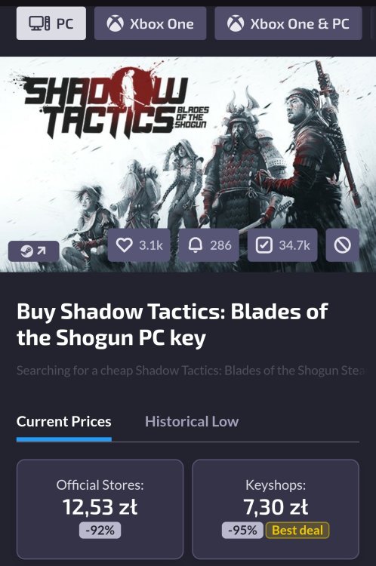
Task: Expand the truncated game description text
Action: point(191,371)
